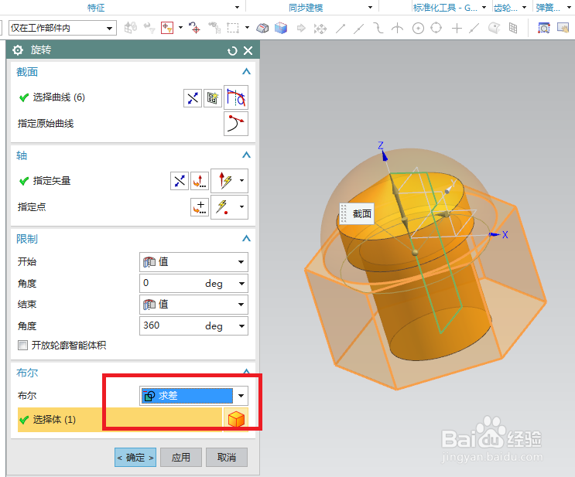
Task: Open the selection filter toolbar dropdown arrow
Action: (x=180, y=28)
